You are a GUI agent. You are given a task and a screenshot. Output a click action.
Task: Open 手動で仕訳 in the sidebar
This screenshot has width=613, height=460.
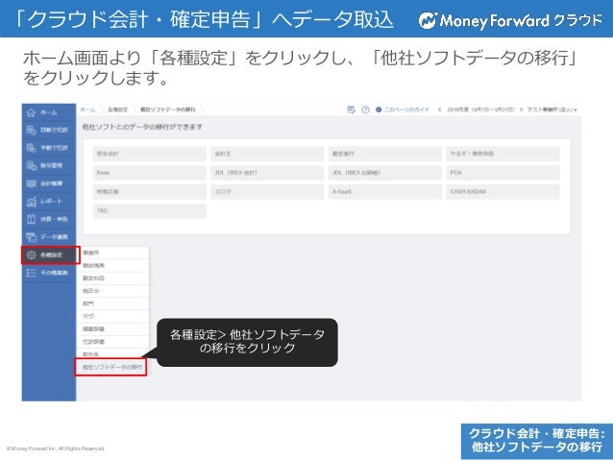coord(48,148)
